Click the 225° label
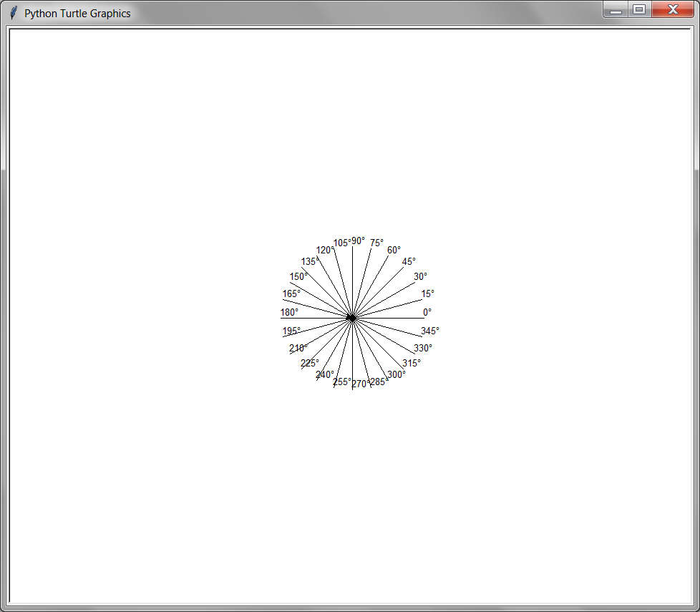Viewport: 700px width, 612px height. 310,363
